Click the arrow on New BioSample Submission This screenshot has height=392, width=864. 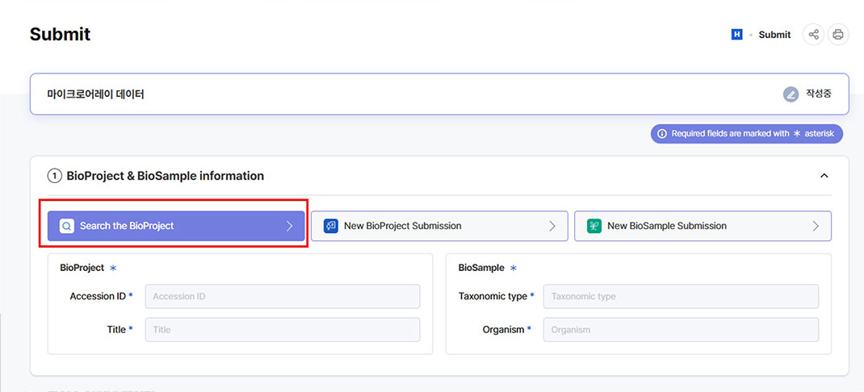816,226
